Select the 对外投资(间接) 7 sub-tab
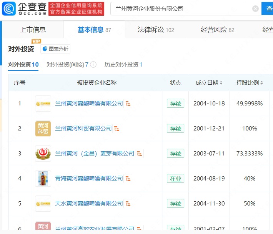 [67, 65]
